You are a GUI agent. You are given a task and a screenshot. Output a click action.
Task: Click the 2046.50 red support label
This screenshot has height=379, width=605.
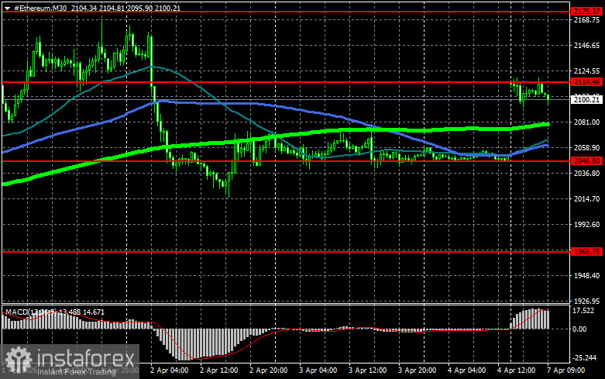point(587,161)
